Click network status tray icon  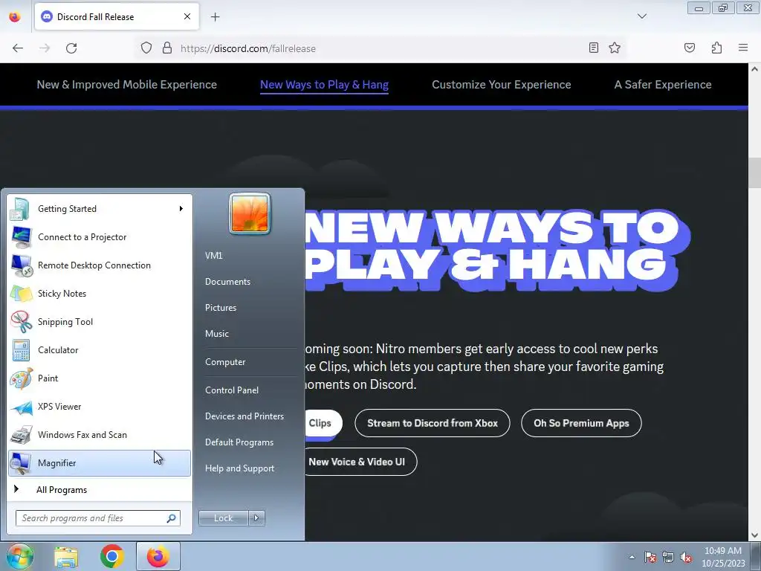tap(668, 558)
